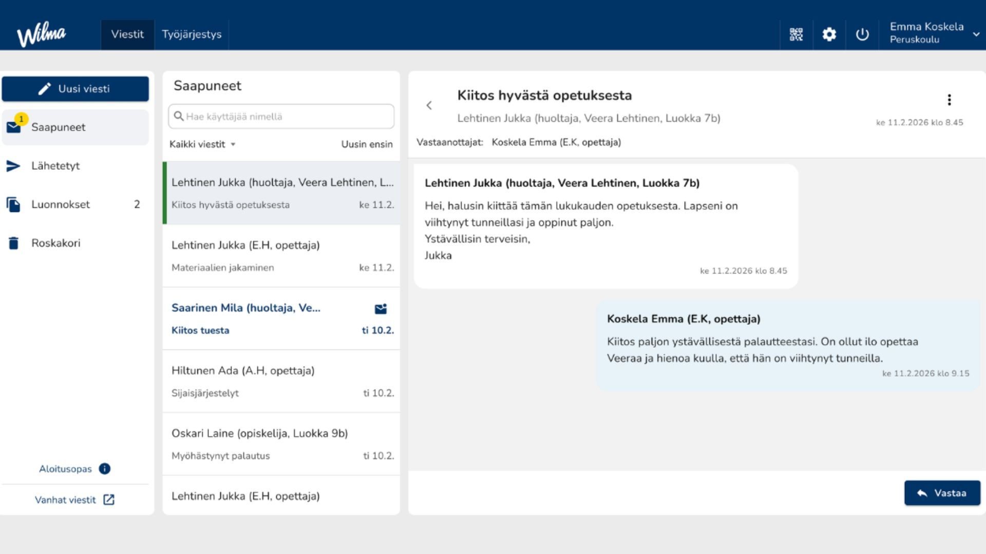
Task: Click the unread envelope icon on Saarinen Mila message
Action: click(x=381, y=309)
